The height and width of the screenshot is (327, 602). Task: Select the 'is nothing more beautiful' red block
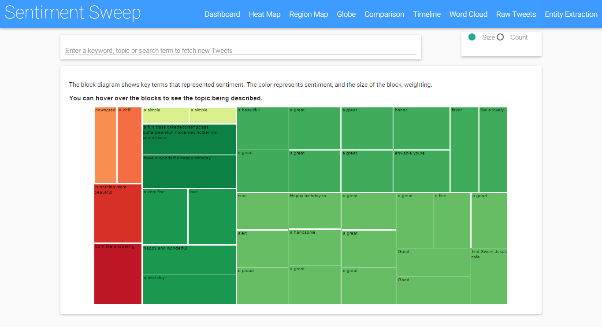(x=118, y=213)
